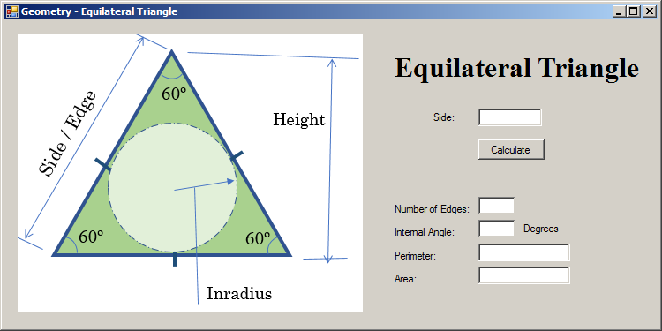Click the Degrees label

[541, 229]
